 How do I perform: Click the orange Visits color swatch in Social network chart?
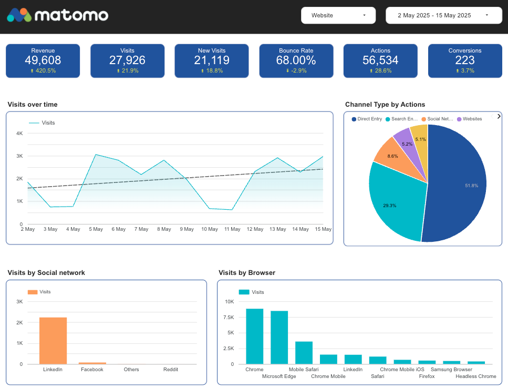point(32,292)
